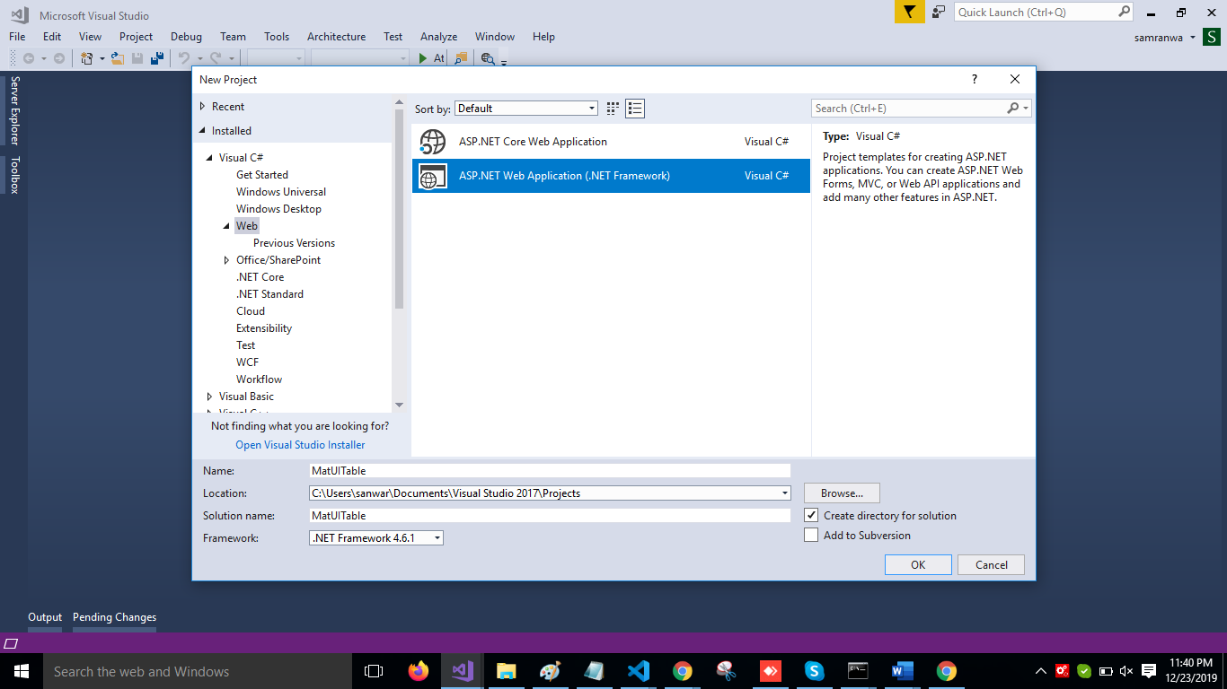Expand the Office/SharePoint tree node
1227x689 pixels.
tap(227, 260)
